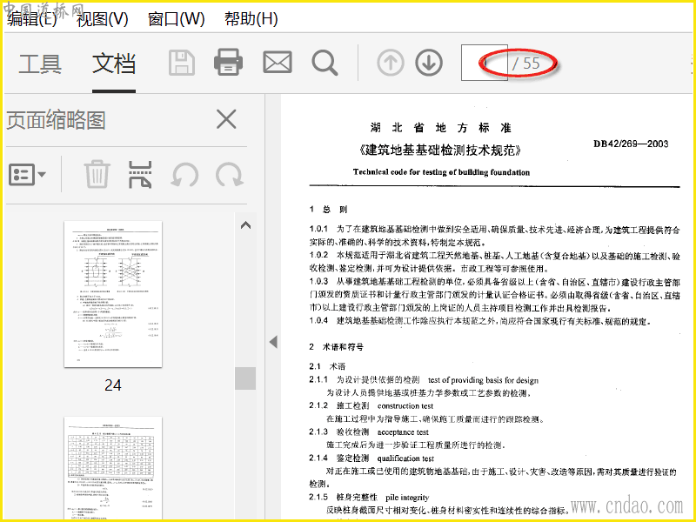Go to previous page with up arrow
The width and height of the screenshot is (696, 522).
click(x=391, y=63)
